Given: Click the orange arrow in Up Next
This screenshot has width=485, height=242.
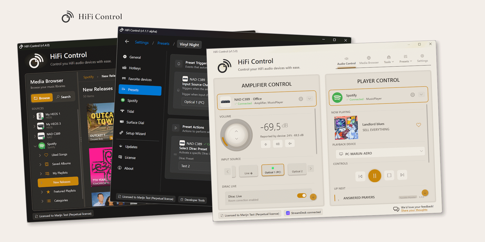Looking at the screenshot, I should 425,193.
